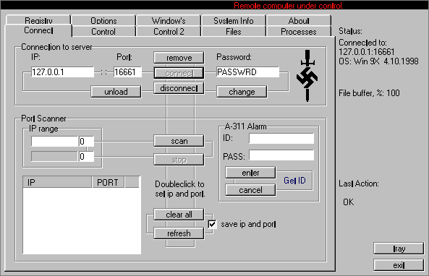Start the port scan button
The height and width of the screenshot is (276, 429).
click(x=179, y=141)
